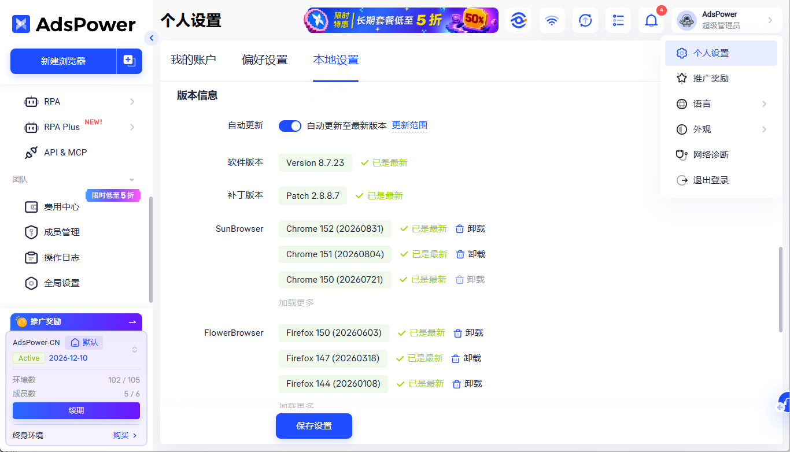The width and height of the screenshot is (790, 452).
Task: Click the trash icon for Firefox 150
Action: click(x=458, y=333)
